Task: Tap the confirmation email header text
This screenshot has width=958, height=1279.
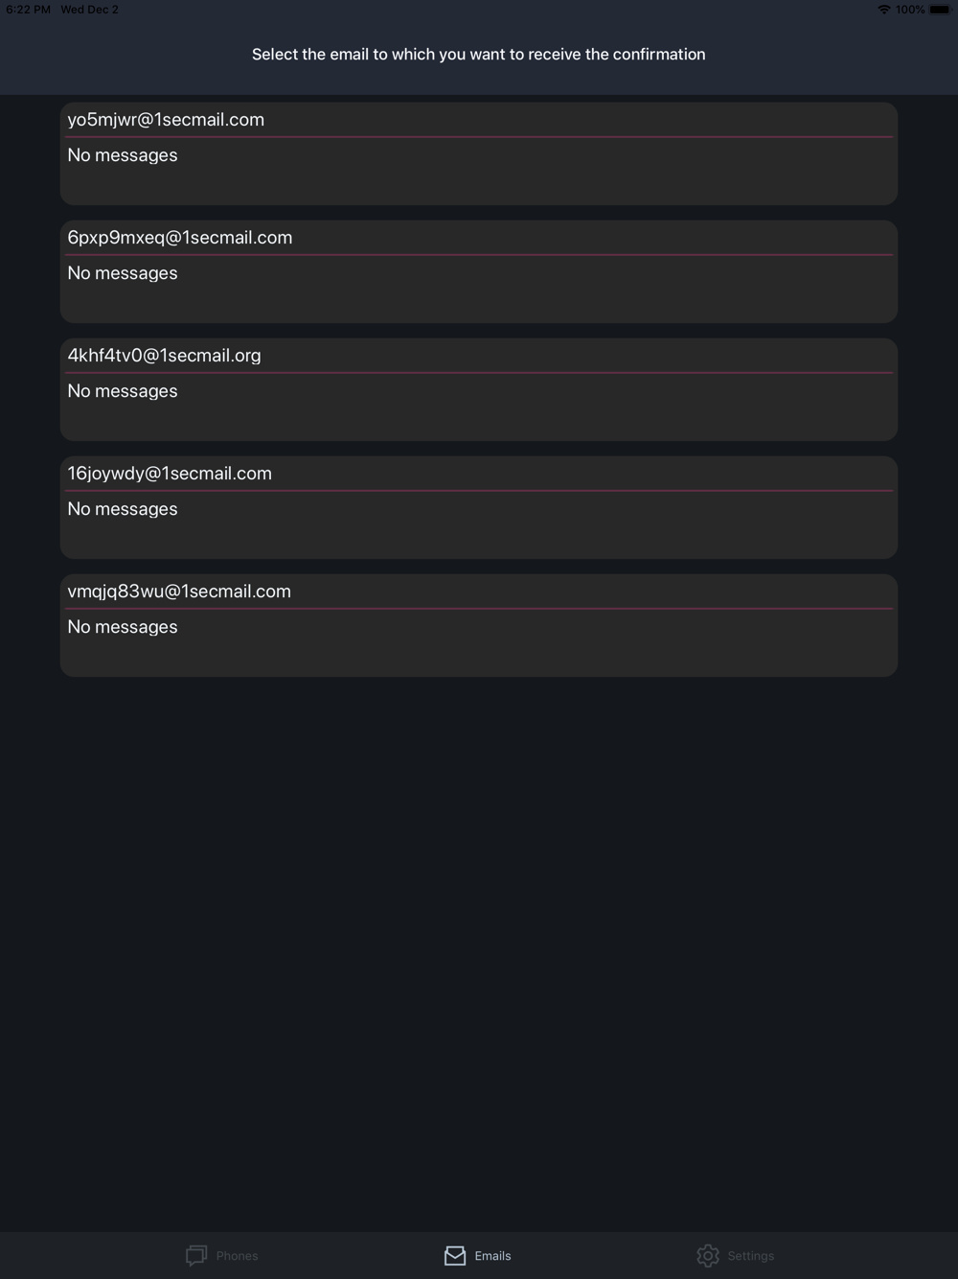Action: 479,55
